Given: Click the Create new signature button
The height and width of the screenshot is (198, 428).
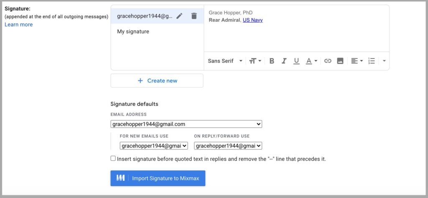Looking at the screenshot, I should pos(157,81).
